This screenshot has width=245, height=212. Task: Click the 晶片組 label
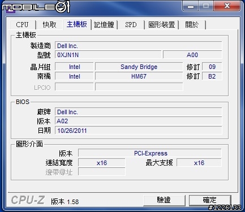(40, 67)
